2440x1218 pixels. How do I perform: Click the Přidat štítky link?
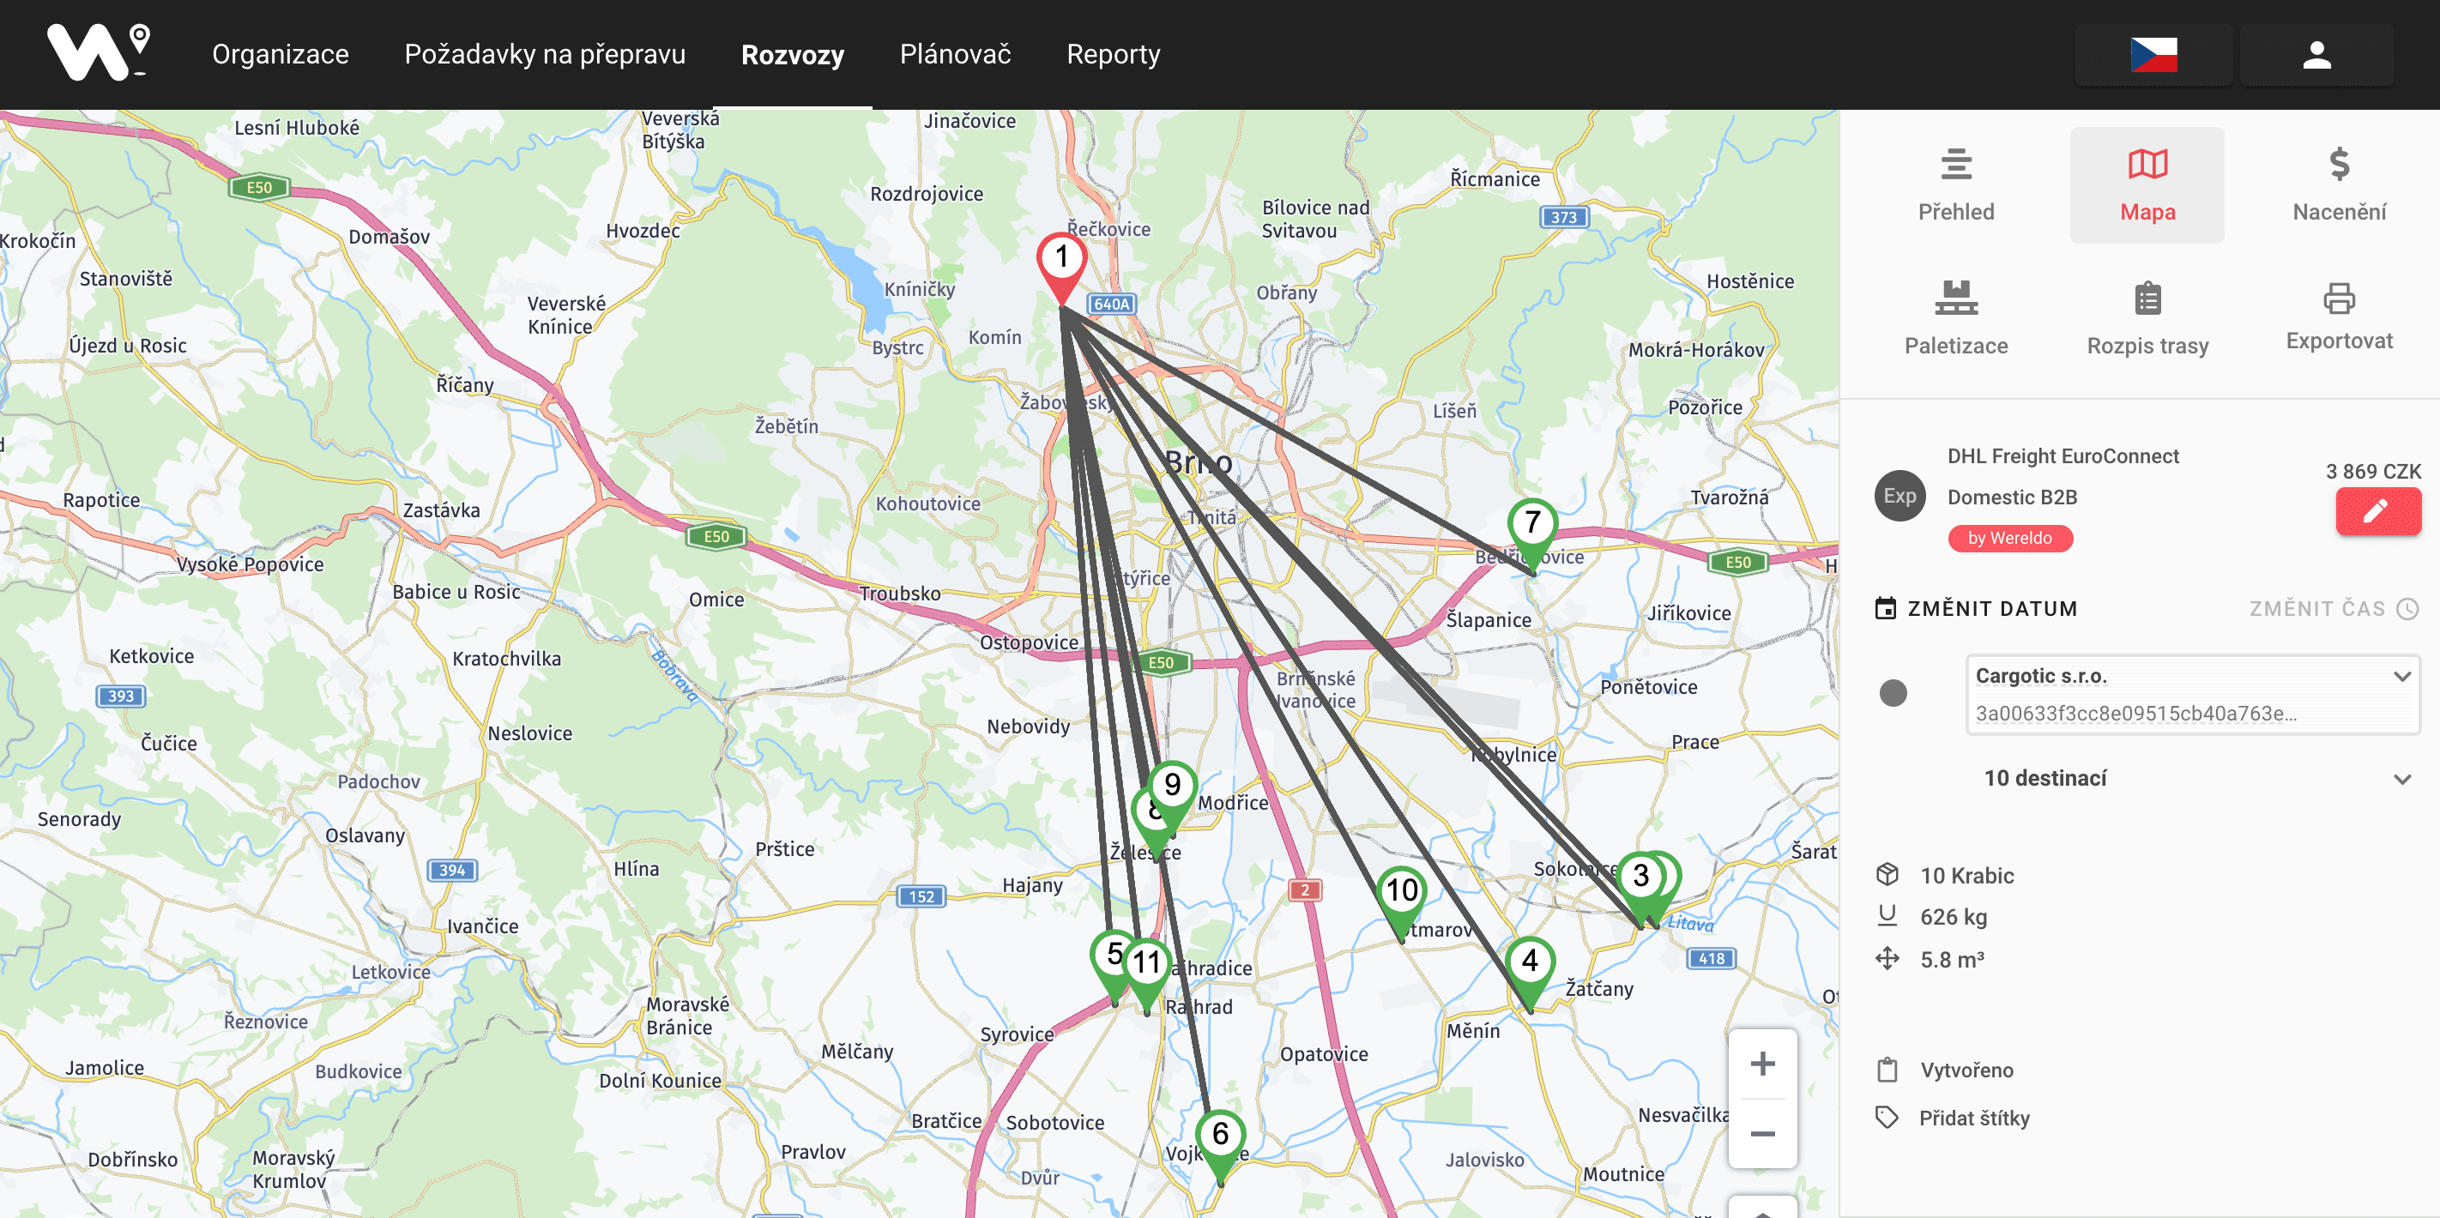[1974, 1118]
